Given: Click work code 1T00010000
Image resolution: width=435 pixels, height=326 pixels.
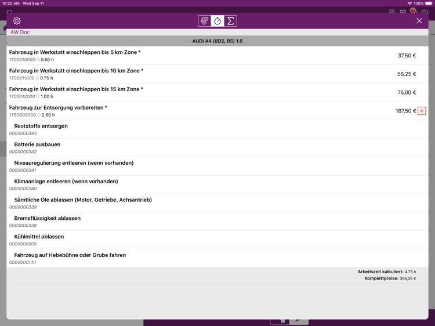Looking at the screenshot, I should [x=22, y=60].
